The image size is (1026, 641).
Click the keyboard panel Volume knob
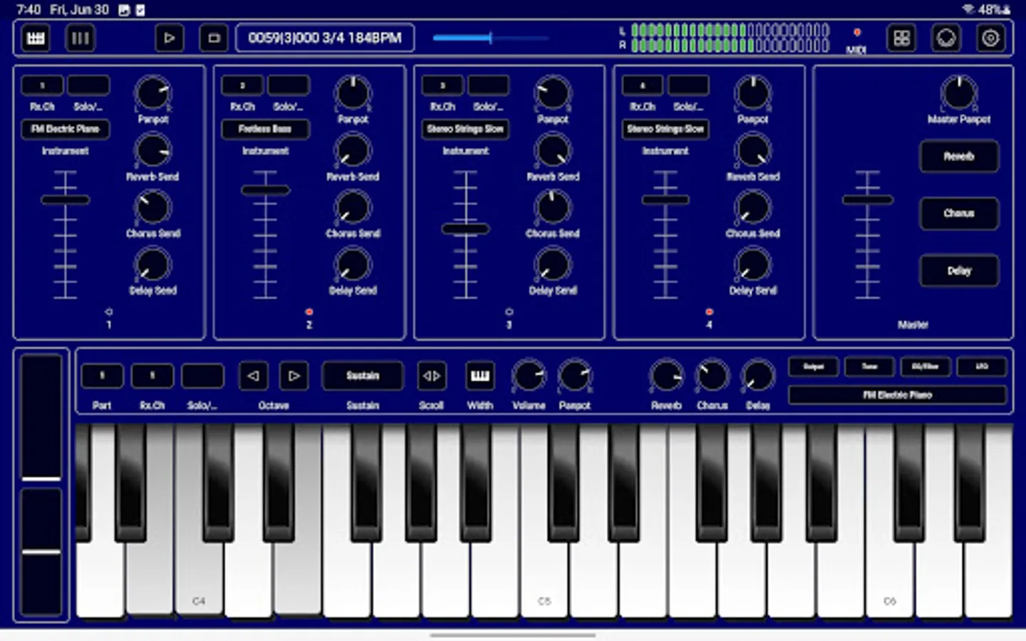tap(529, 376)
